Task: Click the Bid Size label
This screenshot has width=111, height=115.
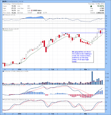Action: [20, 13]
